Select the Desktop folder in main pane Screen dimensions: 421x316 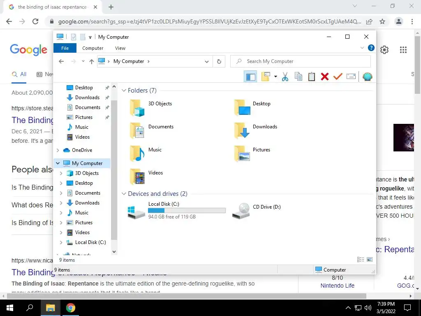coord(252,107)
